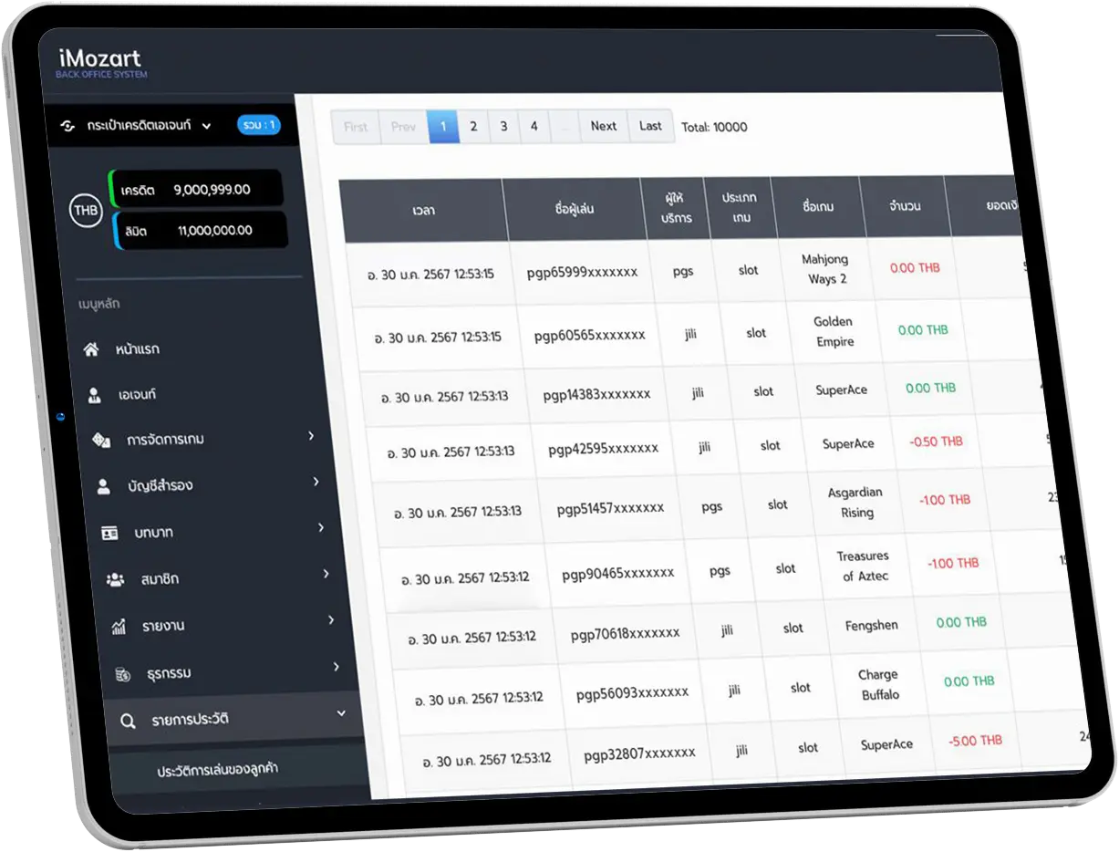This screenshot has height=852, width=1119.
Task: Click the dice icon for การจัดการเกม
Action: (x=99, y=441)
